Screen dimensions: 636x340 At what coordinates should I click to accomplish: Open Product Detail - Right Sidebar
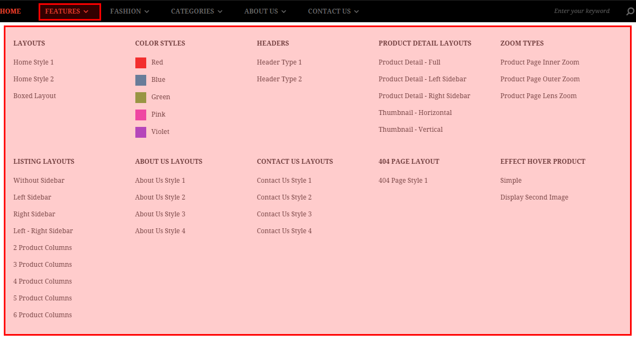point(424,96)
